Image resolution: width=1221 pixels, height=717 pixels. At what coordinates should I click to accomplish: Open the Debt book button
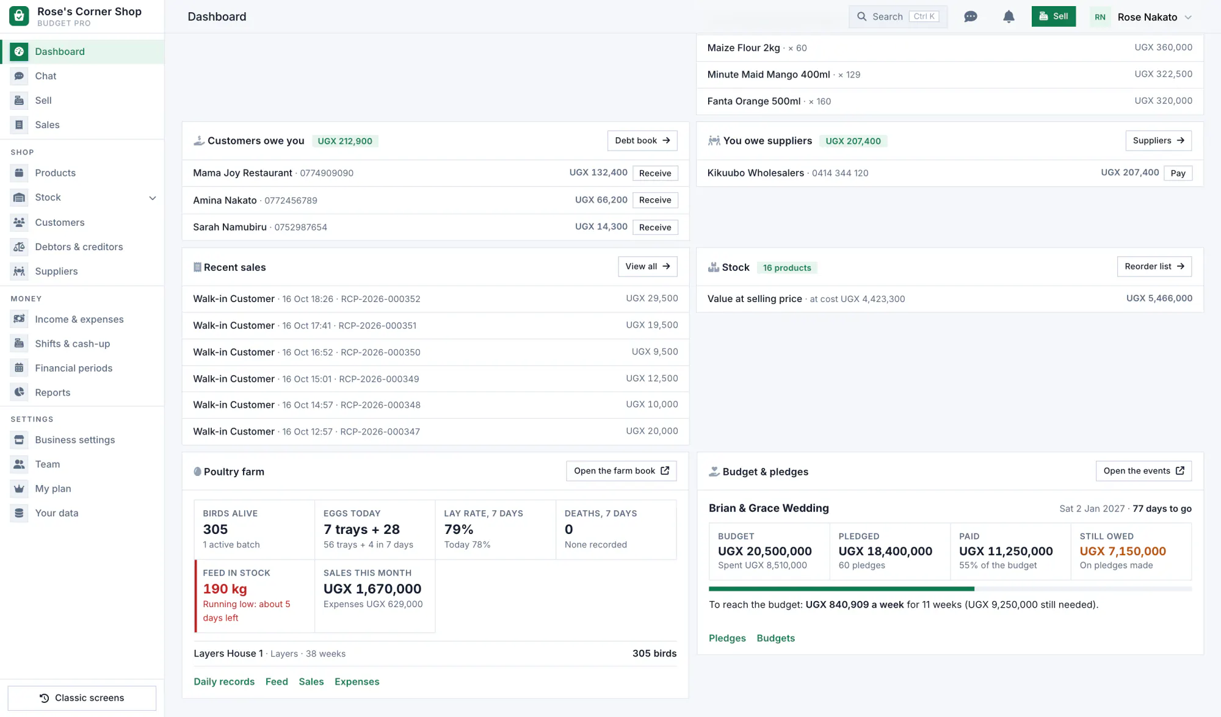pyautogui.click(x=642, y=140)
